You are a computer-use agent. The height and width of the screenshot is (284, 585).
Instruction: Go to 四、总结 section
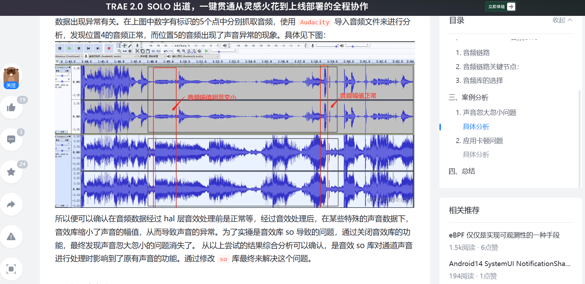pyautogui.click(x=462, y=171)
